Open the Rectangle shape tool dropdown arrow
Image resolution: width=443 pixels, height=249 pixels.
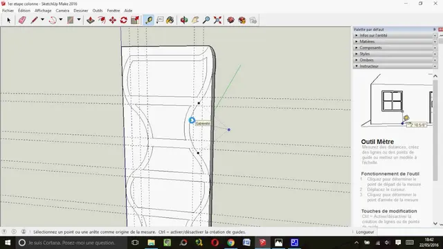click(x=79, y=20)
